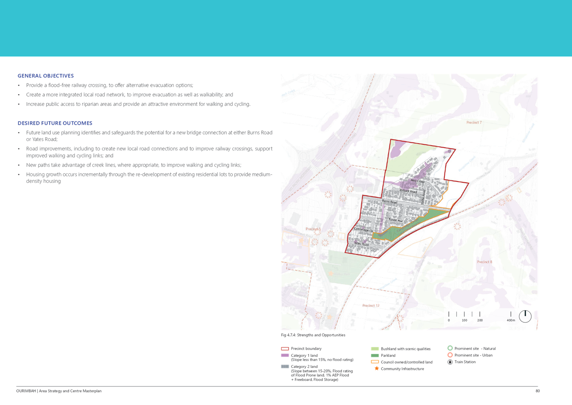Screen dimensions: 572x405
Task: Click the orange council-owned land legend symbol
Action: point(375,362)
